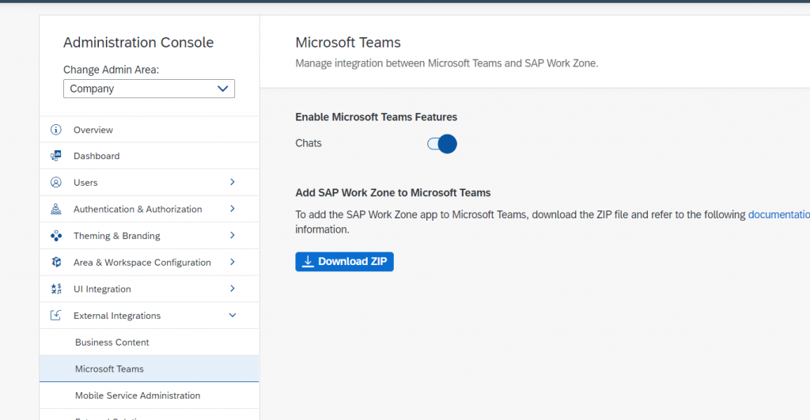The width and height of the screenshot is (810, 420).
Task: Click the Enable Microsoft Teams Features heading
Action: click(x=376, y=117)
